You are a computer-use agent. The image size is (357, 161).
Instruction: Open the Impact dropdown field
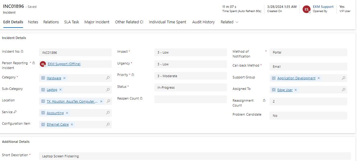point(190,53)
